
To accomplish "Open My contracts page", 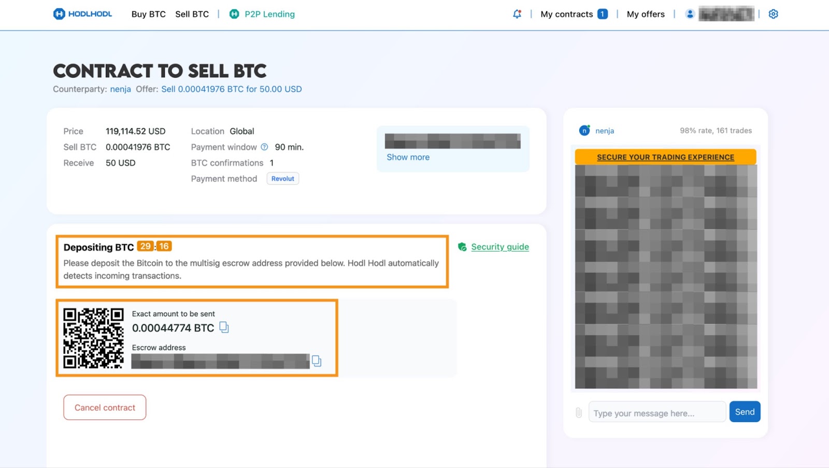I will coord(566,14).
